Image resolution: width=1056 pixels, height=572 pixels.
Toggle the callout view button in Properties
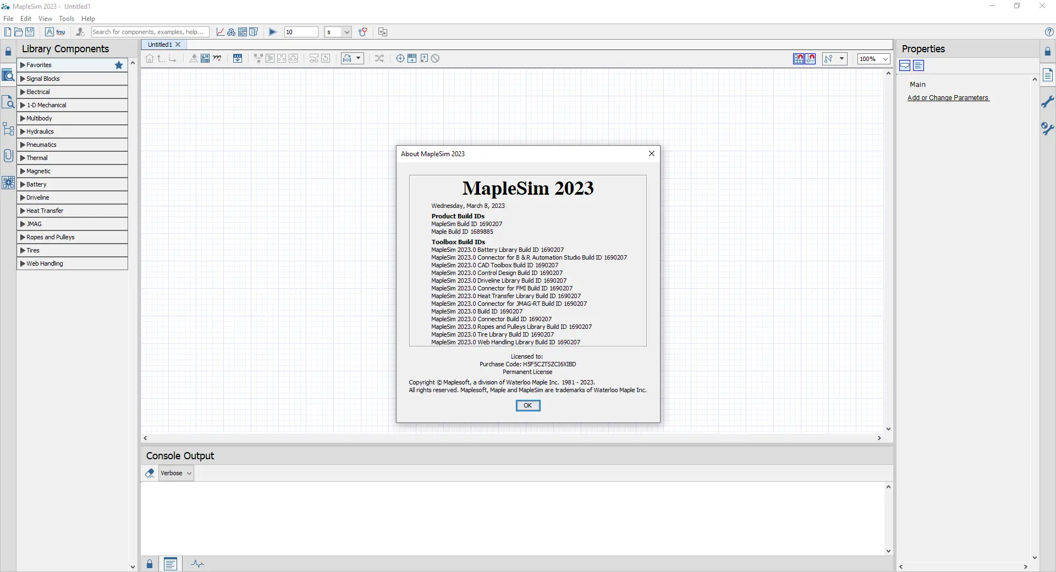coord(905,66)
